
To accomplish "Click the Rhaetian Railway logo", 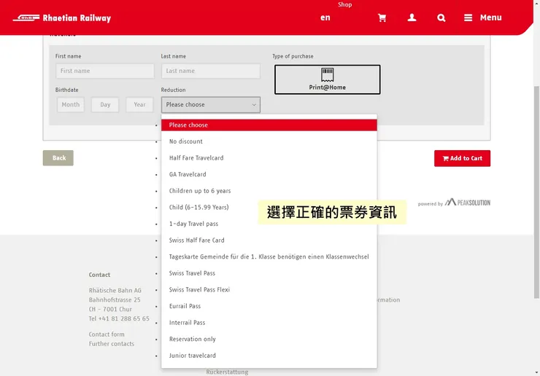I will click(x=62, y=18).
